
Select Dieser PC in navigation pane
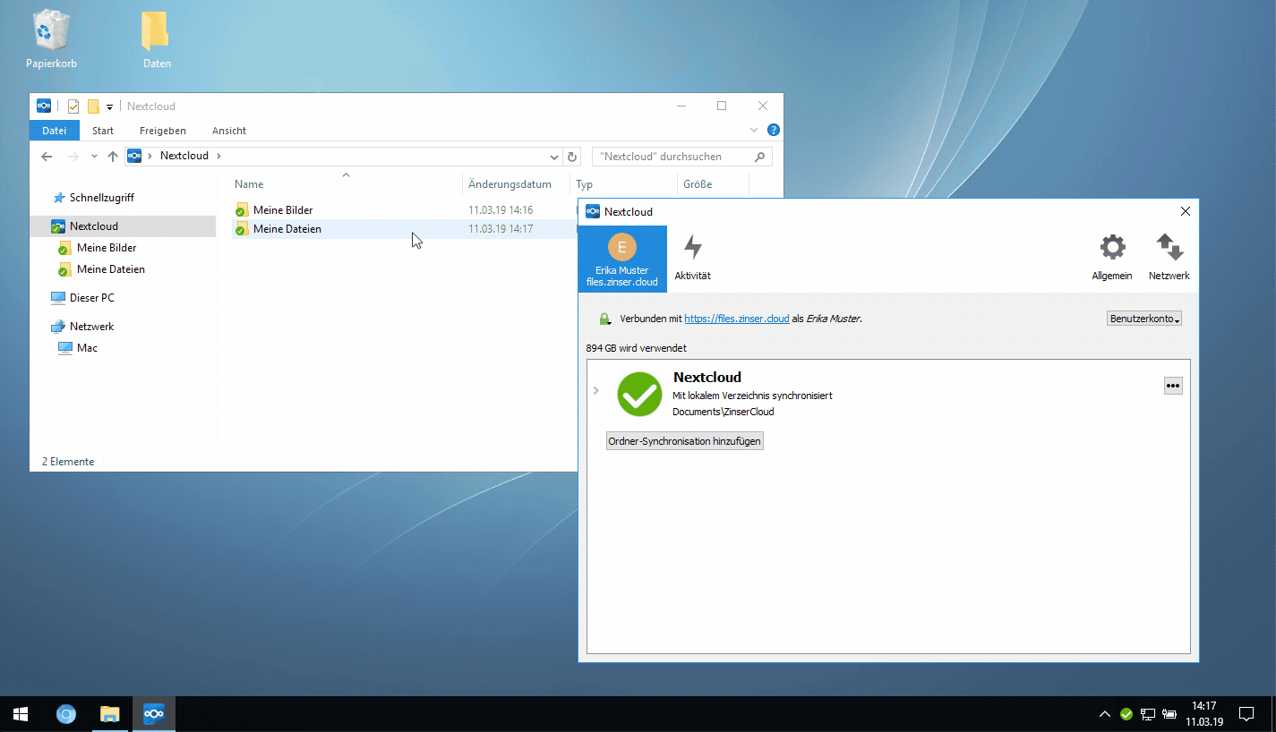(x=92, y=298)
